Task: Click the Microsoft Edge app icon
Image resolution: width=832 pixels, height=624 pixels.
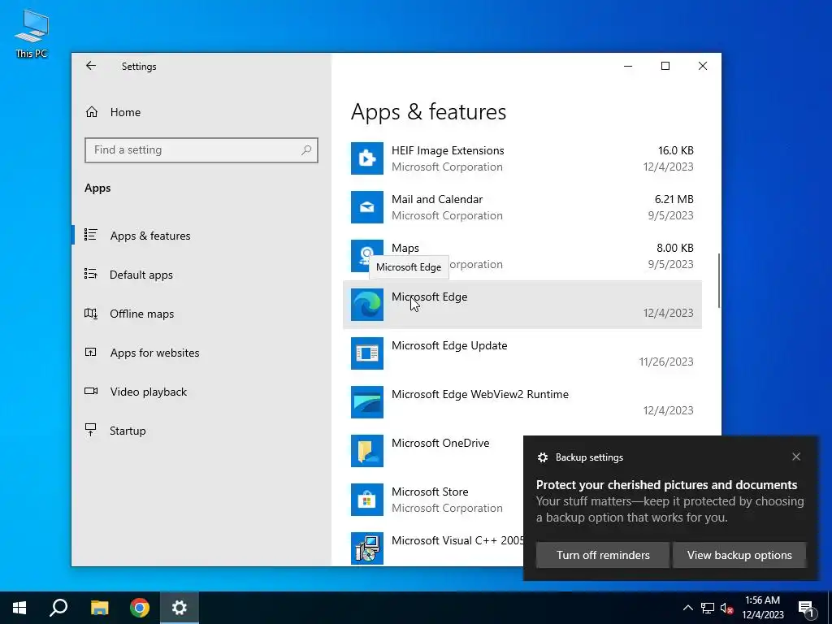Action: (366, 305)
